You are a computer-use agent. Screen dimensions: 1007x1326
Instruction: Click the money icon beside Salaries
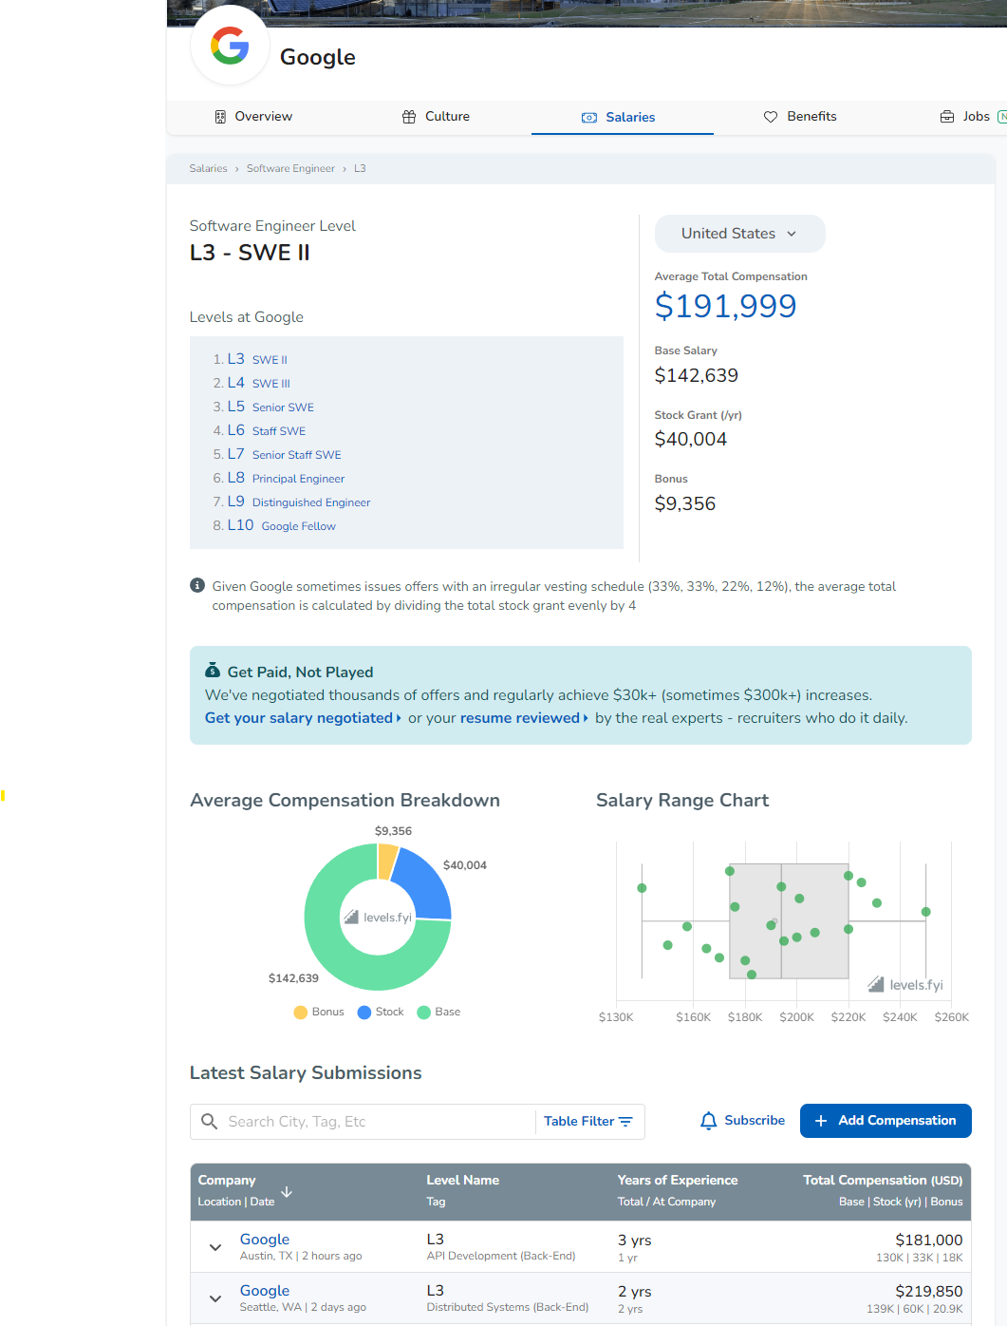[x=589, y=118]
